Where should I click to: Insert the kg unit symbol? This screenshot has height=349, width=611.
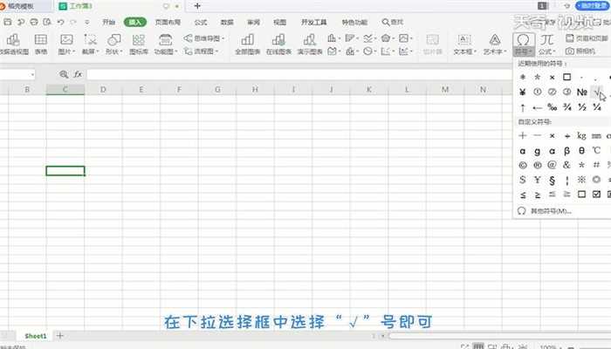(x=582, y=135)
